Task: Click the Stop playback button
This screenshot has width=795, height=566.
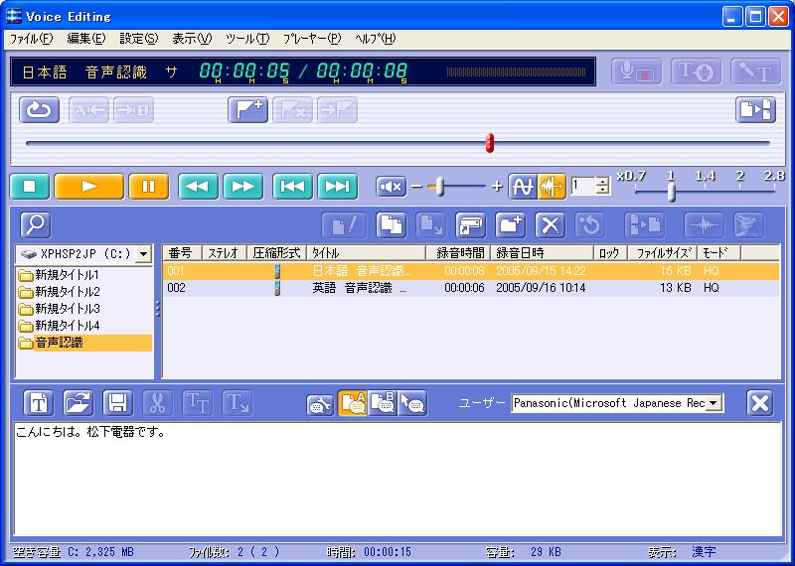Action: (29, 187)
